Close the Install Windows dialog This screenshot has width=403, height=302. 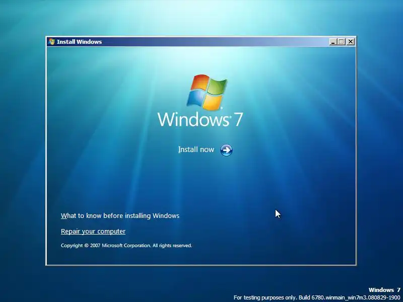(351, 42)
